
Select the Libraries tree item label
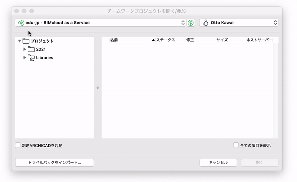coord(45,58)
